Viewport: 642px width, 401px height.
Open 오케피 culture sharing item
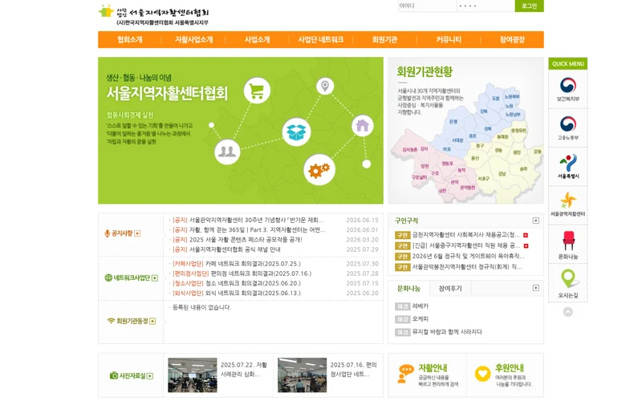[x=420, y=319]
